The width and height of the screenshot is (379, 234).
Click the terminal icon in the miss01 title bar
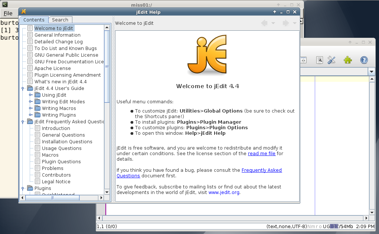[x=4, y=4]
